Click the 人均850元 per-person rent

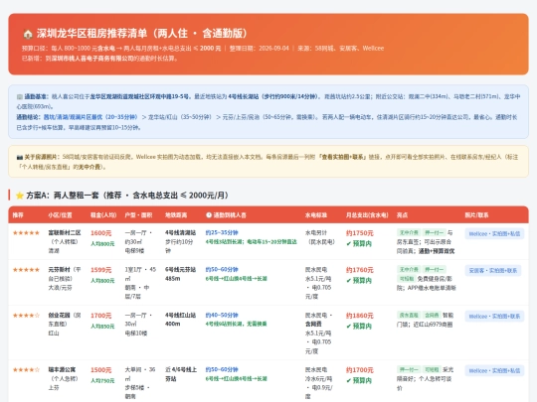[102, 327]
